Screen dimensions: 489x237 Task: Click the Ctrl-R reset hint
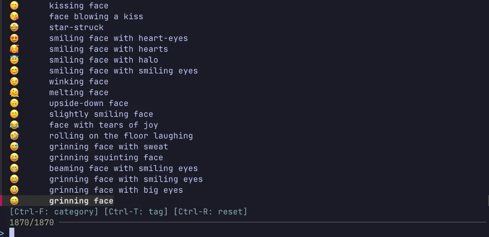click(x=211, y=211)
